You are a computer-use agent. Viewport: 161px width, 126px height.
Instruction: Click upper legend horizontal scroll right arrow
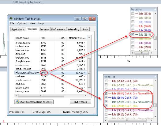coord(151,53)
